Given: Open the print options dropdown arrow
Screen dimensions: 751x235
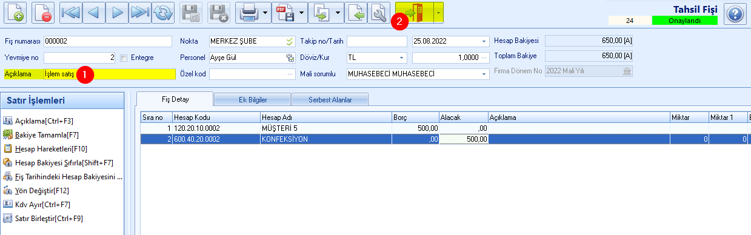Looking at the screenshot, I should point(265,13).
